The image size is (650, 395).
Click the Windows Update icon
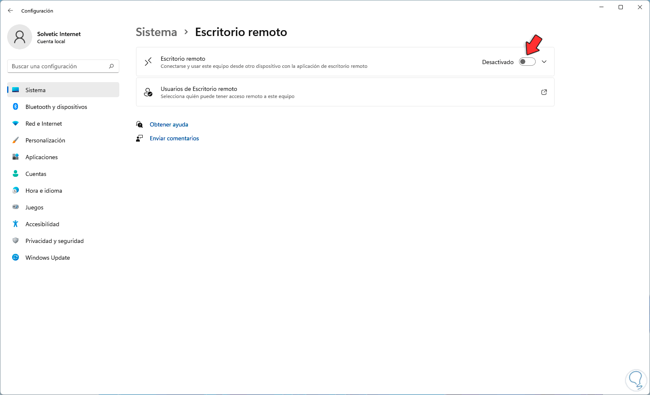(15, 258)
